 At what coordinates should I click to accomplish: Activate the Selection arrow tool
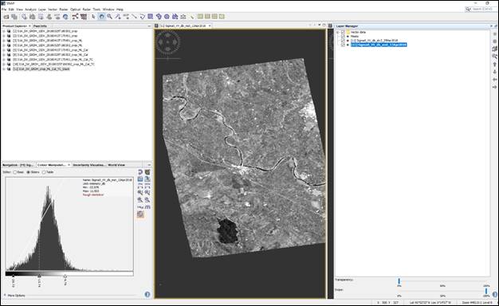click(x=93, y=17)
